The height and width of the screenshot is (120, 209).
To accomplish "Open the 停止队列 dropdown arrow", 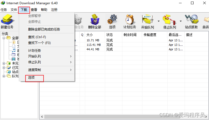I will tap(181, 21).
